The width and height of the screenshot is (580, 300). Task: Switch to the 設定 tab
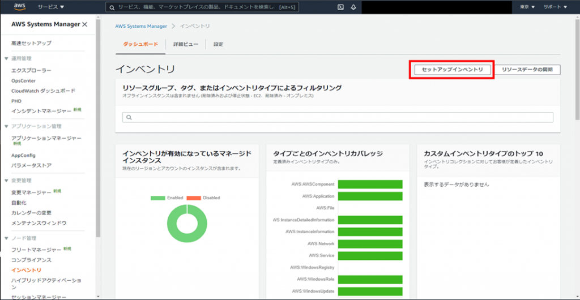218,44
